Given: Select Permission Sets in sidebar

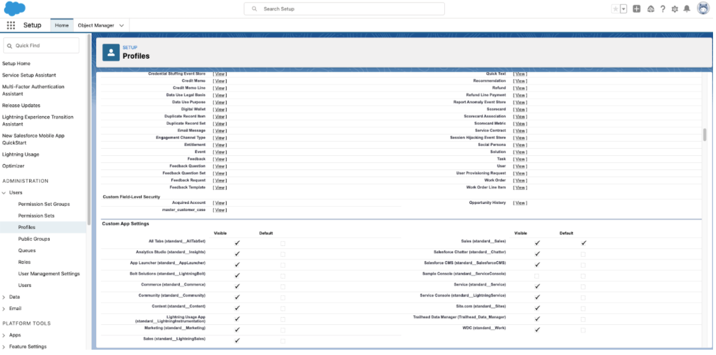Looking at the screenshot, I should pyautogui.click(x=36, y=216).
